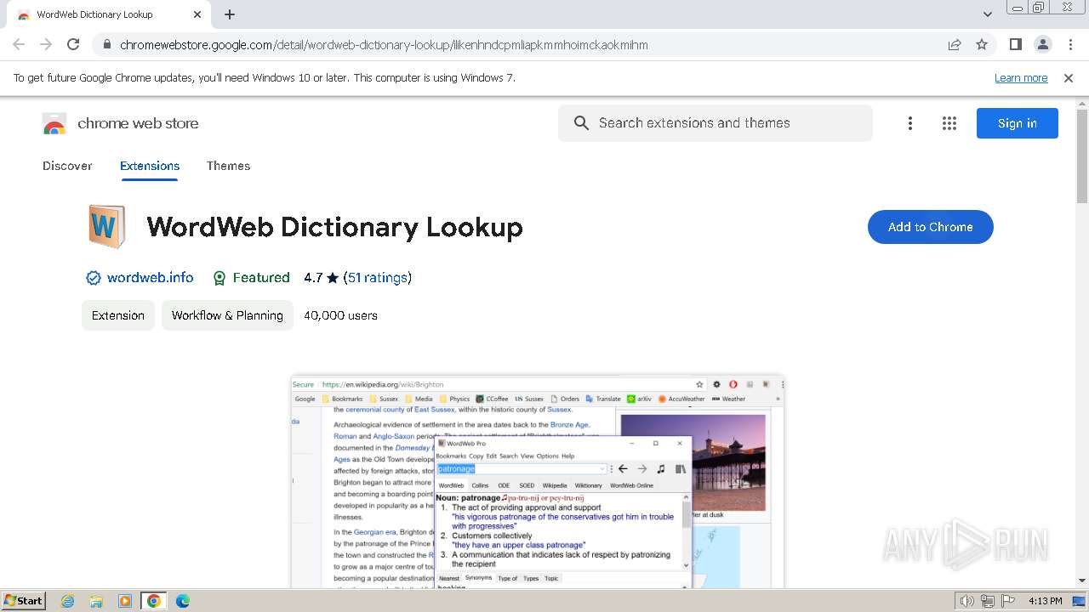Click the Featured badge
This screenshot has height=612, width=1089.
click(x=251, y=278)
